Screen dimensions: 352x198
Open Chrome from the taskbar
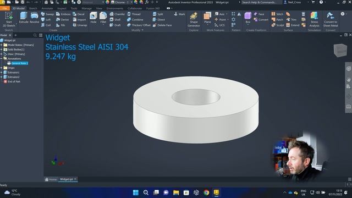[206, 193]
